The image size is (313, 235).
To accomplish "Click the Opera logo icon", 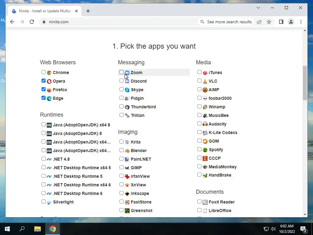I will tap(49, 81).
